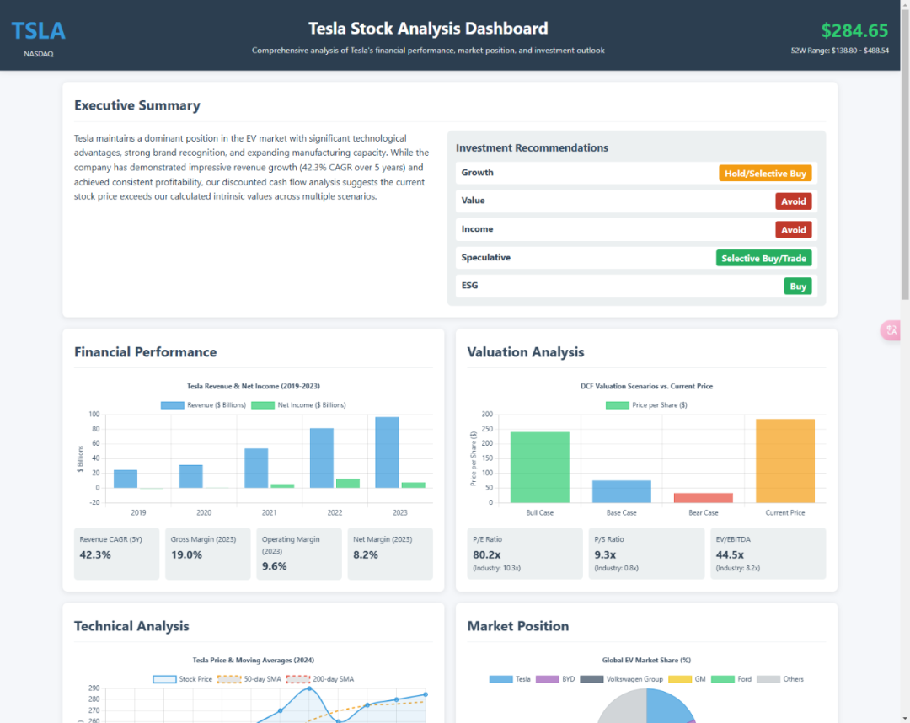Click the pink floating translate icon
Viewport: 910px width, 723px height.
point(890,330)
